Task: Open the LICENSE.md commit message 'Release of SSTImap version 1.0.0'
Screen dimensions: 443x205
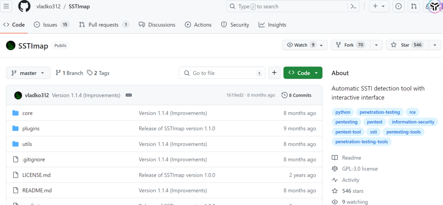Action: click(x=177, y=175)
